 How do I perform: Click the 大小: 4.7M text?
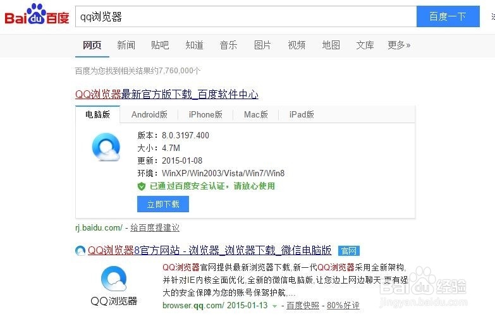(x=159, y=148)
